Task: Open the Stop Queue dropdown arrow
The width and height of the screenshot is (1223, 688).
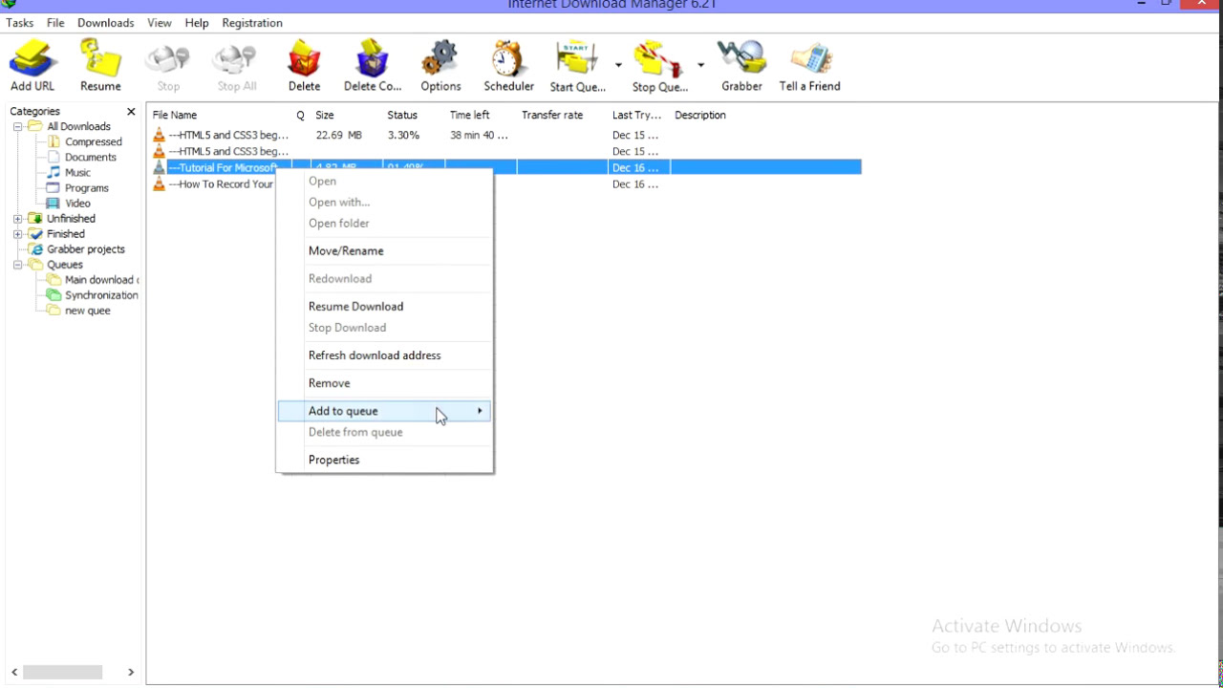Action: point(700,65)
